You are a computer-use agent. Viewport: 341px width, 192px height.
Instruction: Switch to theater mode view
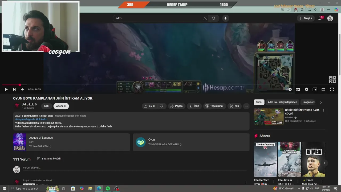[x=323, y=89]
